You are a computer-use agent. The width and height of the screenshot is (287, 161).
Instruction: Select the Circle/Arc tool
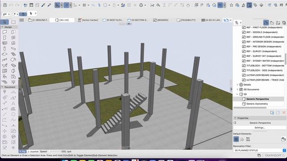click(x=13, y=114)
